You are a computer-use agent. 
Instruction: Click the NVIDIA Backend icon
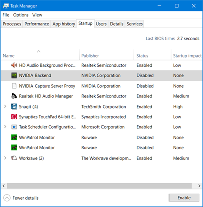14,75
